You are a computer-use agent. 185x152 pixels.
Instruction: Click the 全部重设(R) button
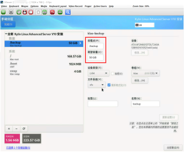point(173,148)
